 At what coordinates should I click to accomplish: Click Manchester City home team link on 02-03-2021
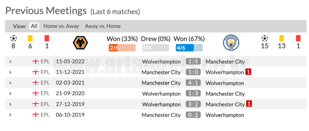(161, 83)
